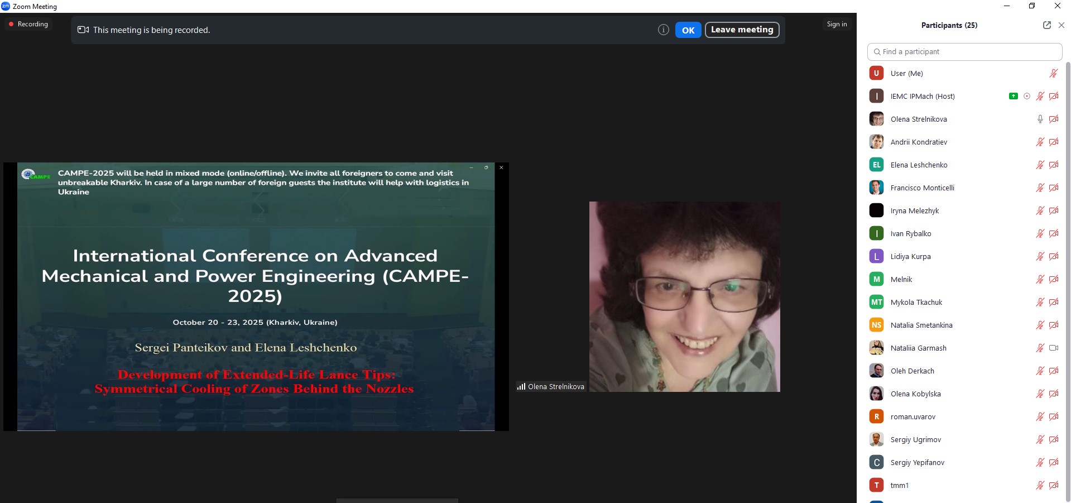Click the muted microphone icon for User (Me)
1071x503 pixels.
[1054, 73]
